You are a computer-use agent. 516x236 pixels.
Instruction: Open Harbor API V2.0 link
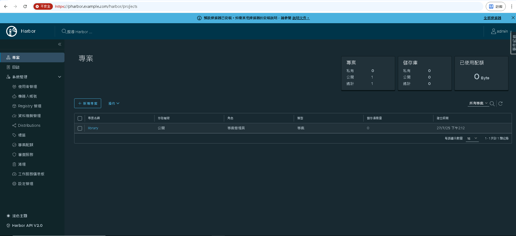coord(25,225)
